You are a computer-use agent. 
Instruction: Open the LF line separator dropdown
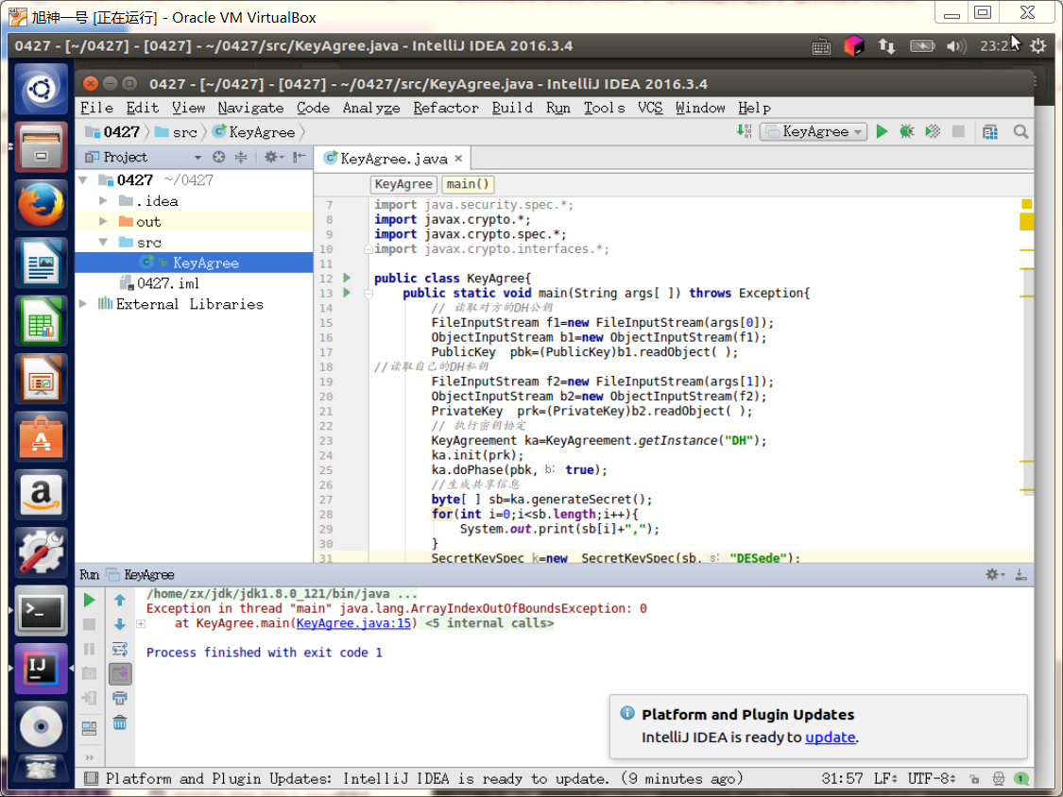pyautogui.click(x=887, y=779)
